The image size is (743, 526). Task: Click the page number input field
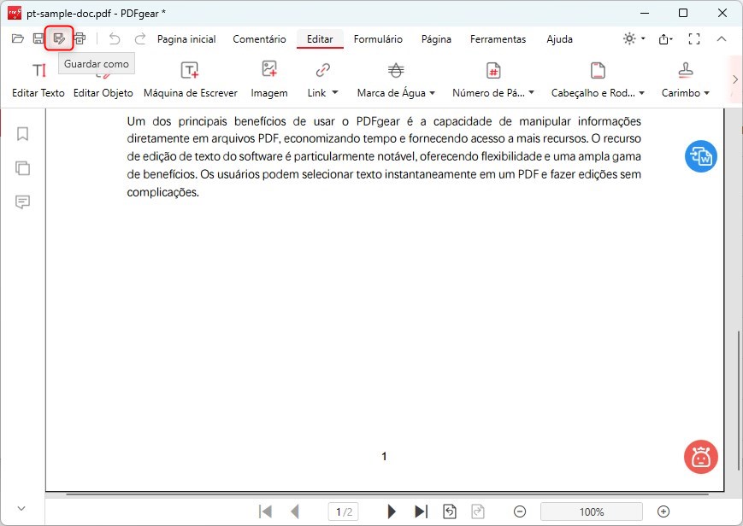(343, 511)
